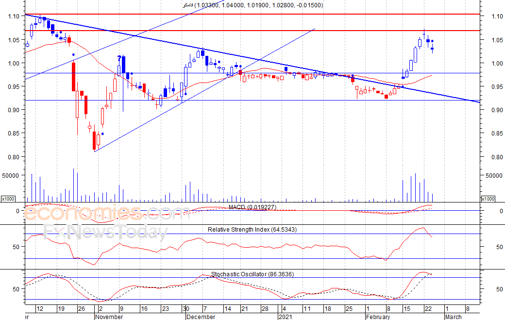
Task: Click the March month label
Action: point(453,317)
